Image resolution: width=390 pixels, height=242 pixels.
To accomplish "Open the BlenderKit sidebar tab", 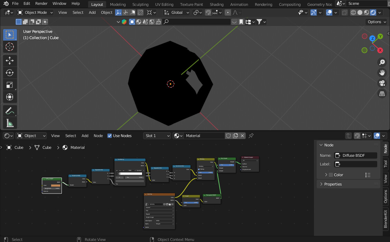I will [x=386, y=218].
